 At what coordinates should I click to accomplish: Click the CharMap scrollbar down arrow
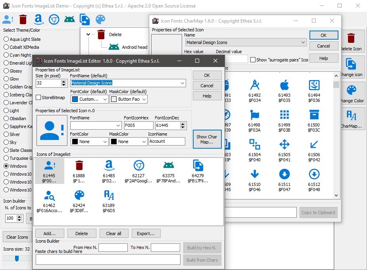pos(336,195)
